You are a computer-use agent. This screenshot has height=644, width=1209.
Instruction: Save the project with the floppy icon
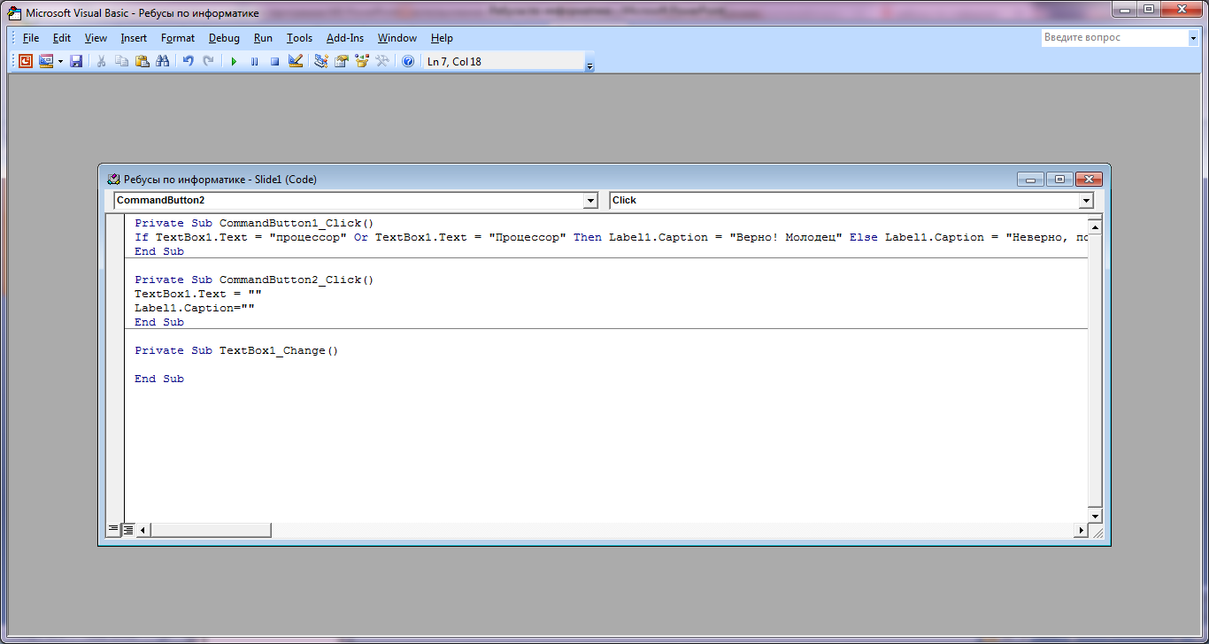(76, 61)
